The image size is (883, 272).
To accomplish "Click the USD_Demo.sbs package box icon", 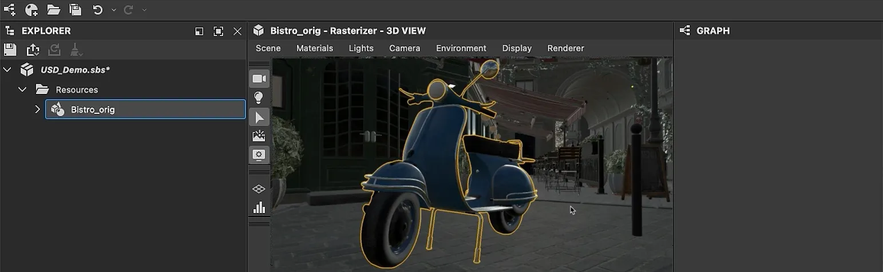I will click(27, 70).
